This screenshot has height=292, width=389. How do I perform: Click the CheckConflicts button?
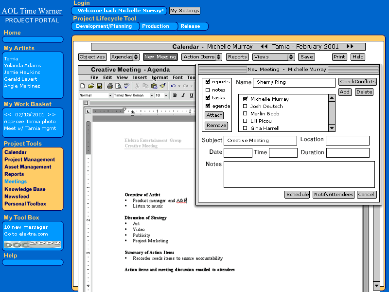tap(357, 82)
